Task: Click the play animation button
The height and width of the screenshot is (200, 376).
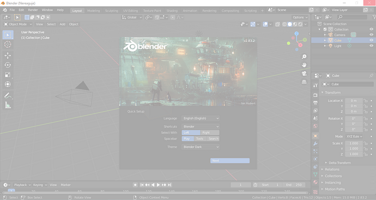Action: [158, 185]
